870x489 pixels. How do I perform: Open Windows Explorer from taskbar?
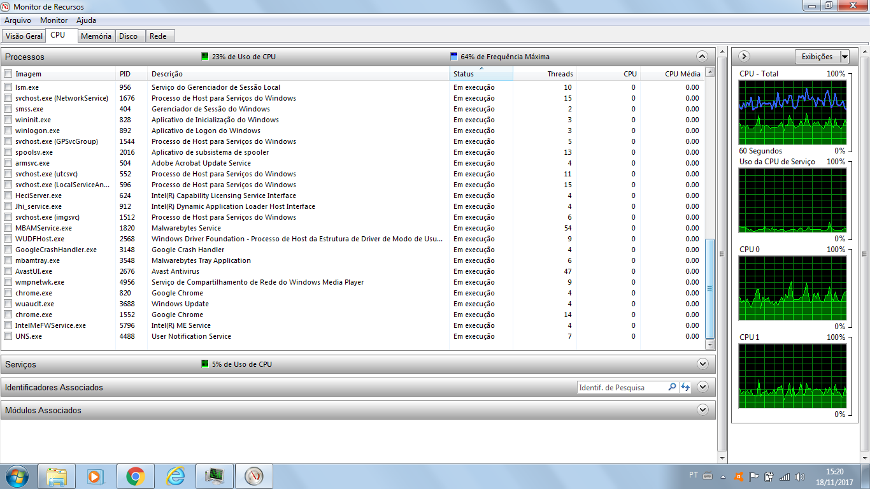click(x=57, y=476)
